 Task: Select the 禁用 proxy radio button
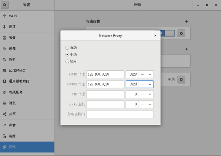coord(67,61)
